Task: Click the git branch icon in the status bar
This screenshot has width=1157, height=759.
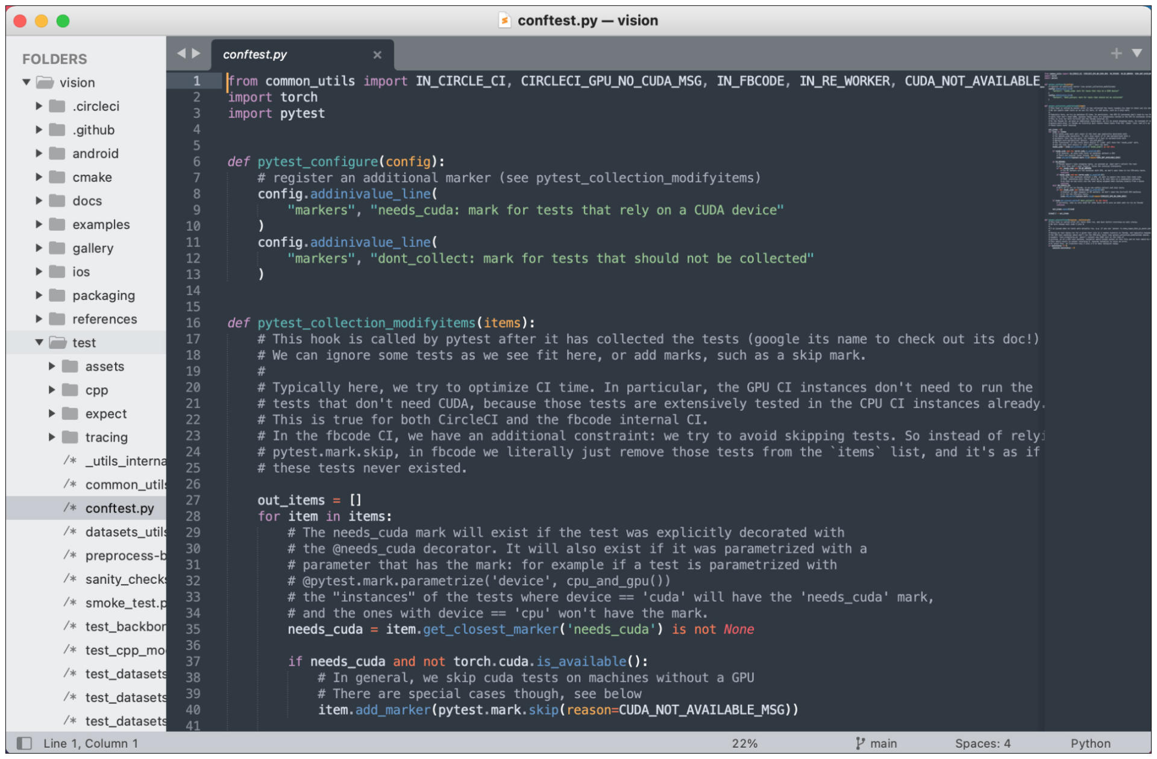Action: pos(860,743)
